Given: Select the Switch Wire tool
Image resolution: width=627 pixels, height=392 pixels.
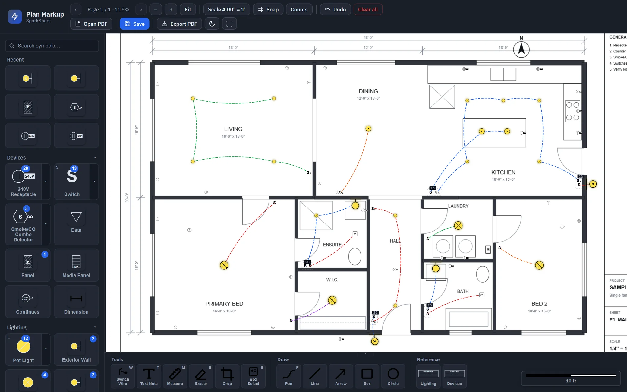Looking at the screenshot, I should [x=123, y=376].
